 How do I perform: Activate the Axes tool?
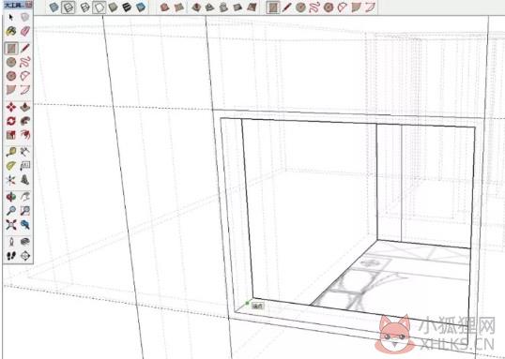click(x=11, y=180)
